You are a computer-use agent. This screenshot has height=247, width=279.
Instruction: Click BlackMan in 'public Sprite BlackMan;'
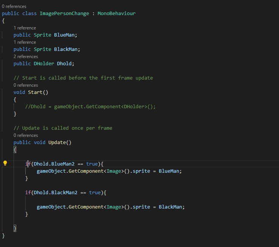click(x=66, y=49)
